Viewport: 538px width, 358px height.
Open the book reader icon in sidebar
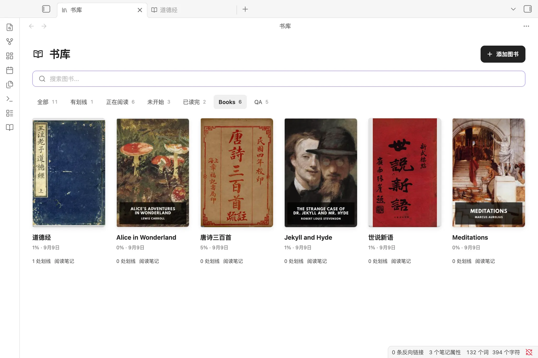click(10, 127)
